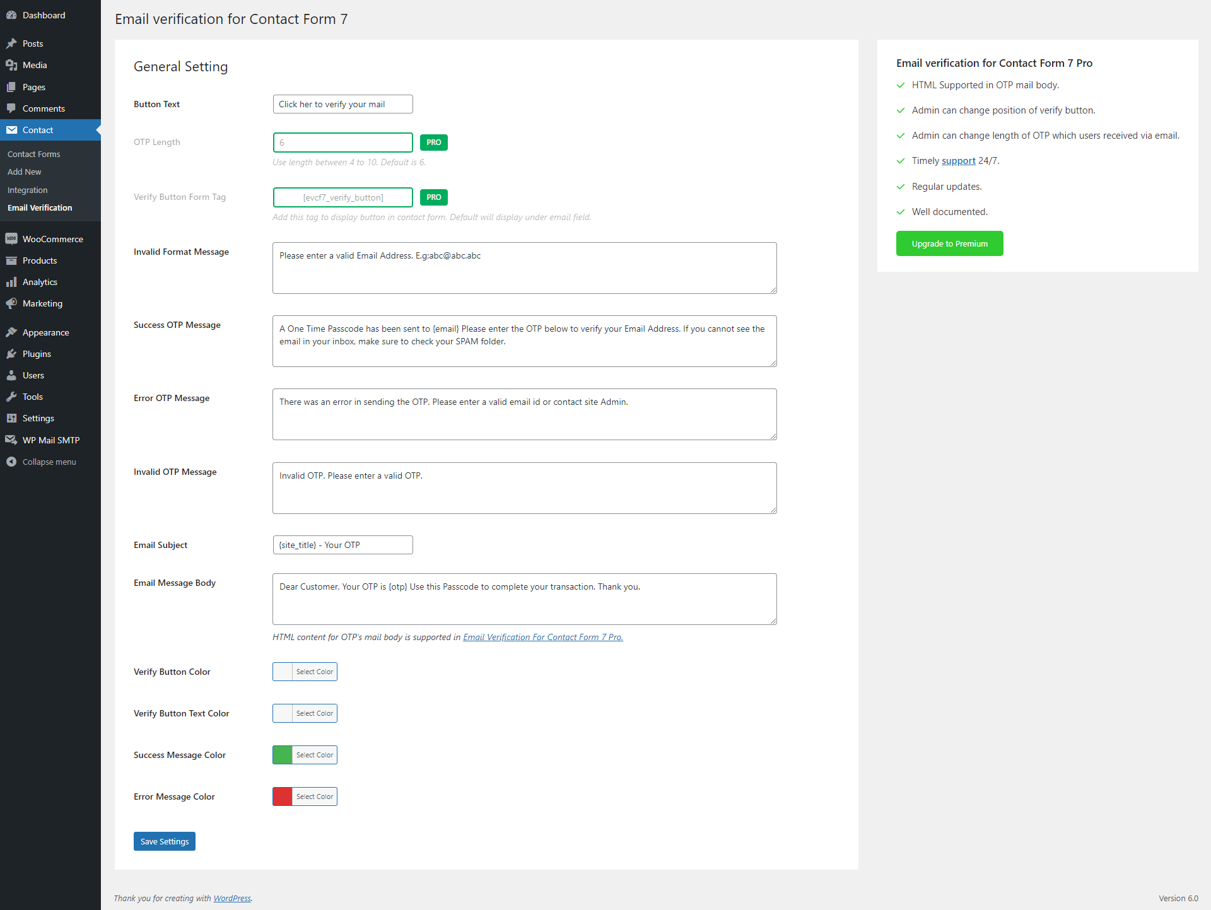
Task: Click 'Add this tag to display button' hint
Action: pyautogui.click(x=432, y=217)
